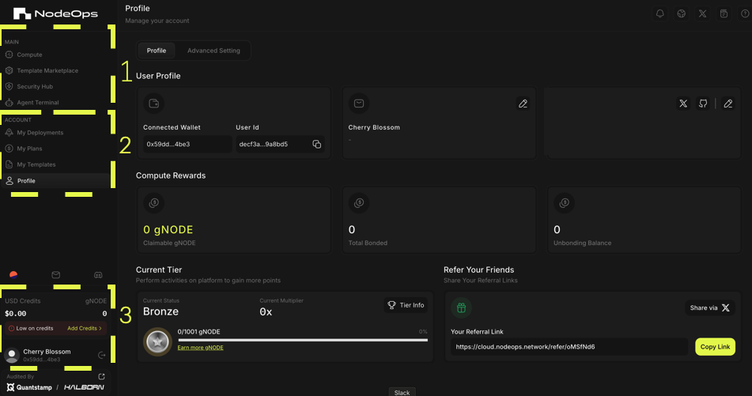Click the globe icon in top bar

point(681,13)
